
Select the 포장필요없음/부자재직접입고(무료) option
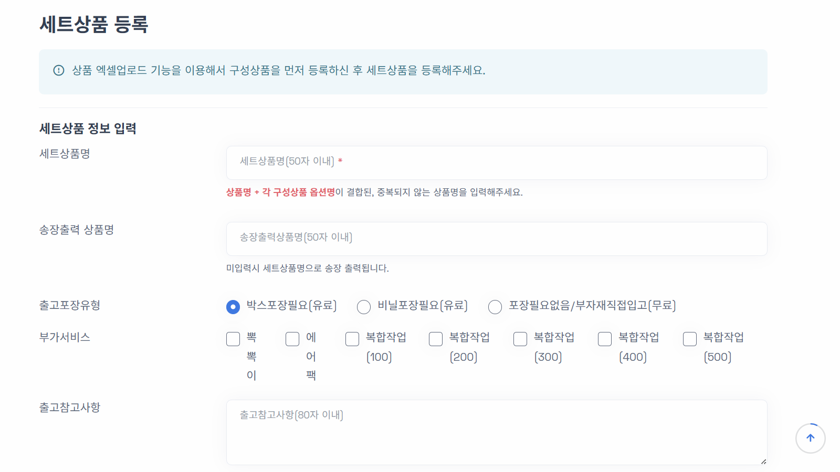click(x=495, y=307)
